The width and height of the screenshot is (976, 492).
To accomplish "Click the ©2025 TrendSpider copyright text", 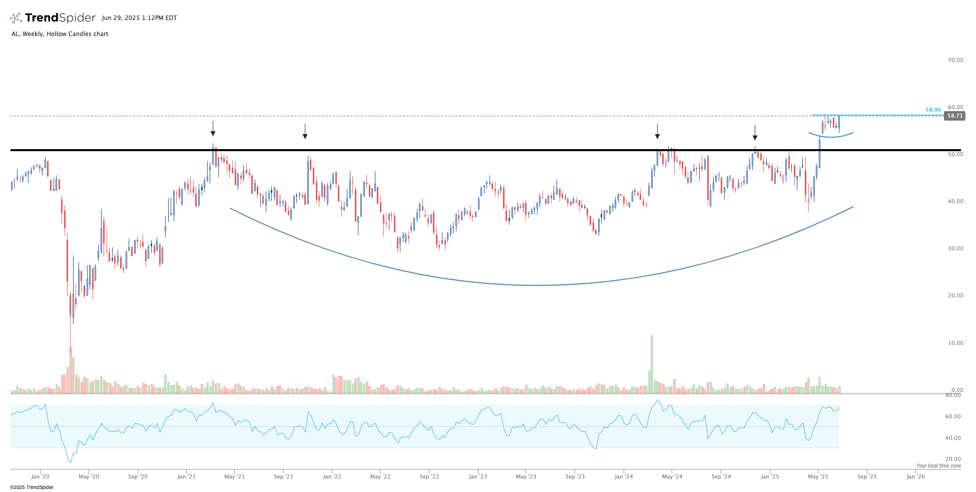I will point(32,487).
